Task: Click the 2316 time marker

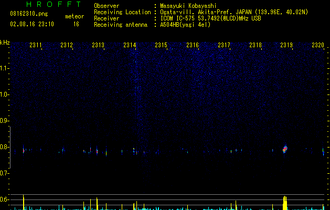Action: 193,45
